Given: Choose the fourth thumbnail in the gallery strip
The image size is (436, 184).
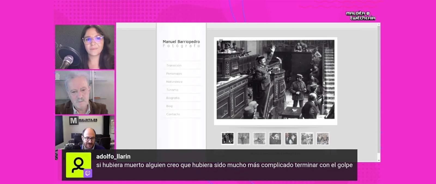Looking at the screenshot, I should tap(275, 138).
